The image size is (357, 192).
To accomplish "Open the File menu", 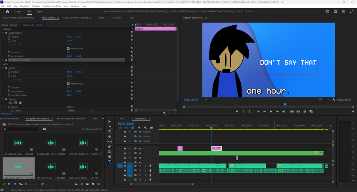I will coord(3,6).
